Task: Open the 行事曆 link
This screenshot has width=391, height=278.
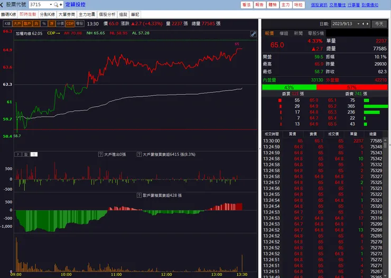Action: [x=353, y=5]
